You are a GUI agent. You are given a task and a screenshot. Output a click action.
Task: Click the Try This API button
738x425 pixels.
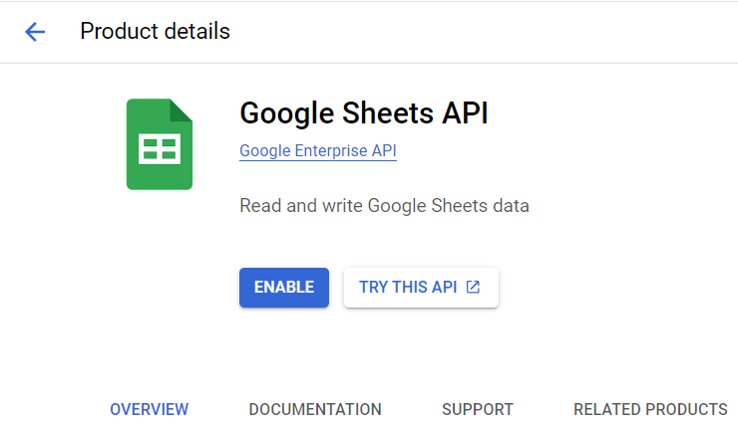pyautogui.click(x=421, y=288)
